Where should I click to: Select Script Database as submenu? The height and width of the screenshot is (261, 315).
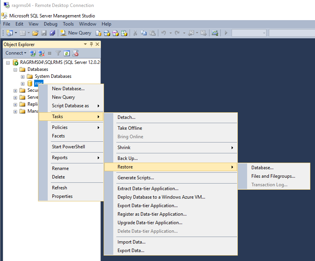coord(71,106)
